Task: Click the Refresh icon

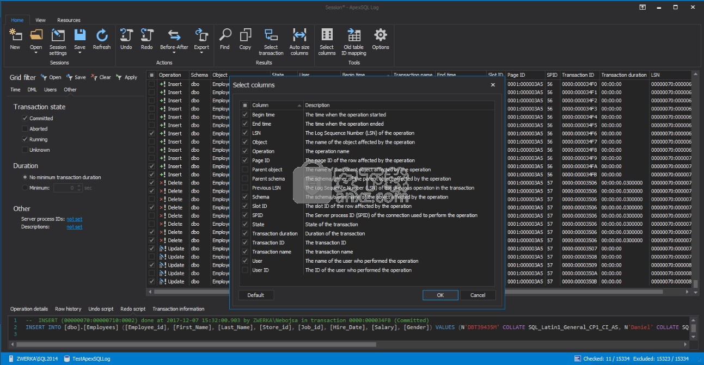Action: [102, 35]
